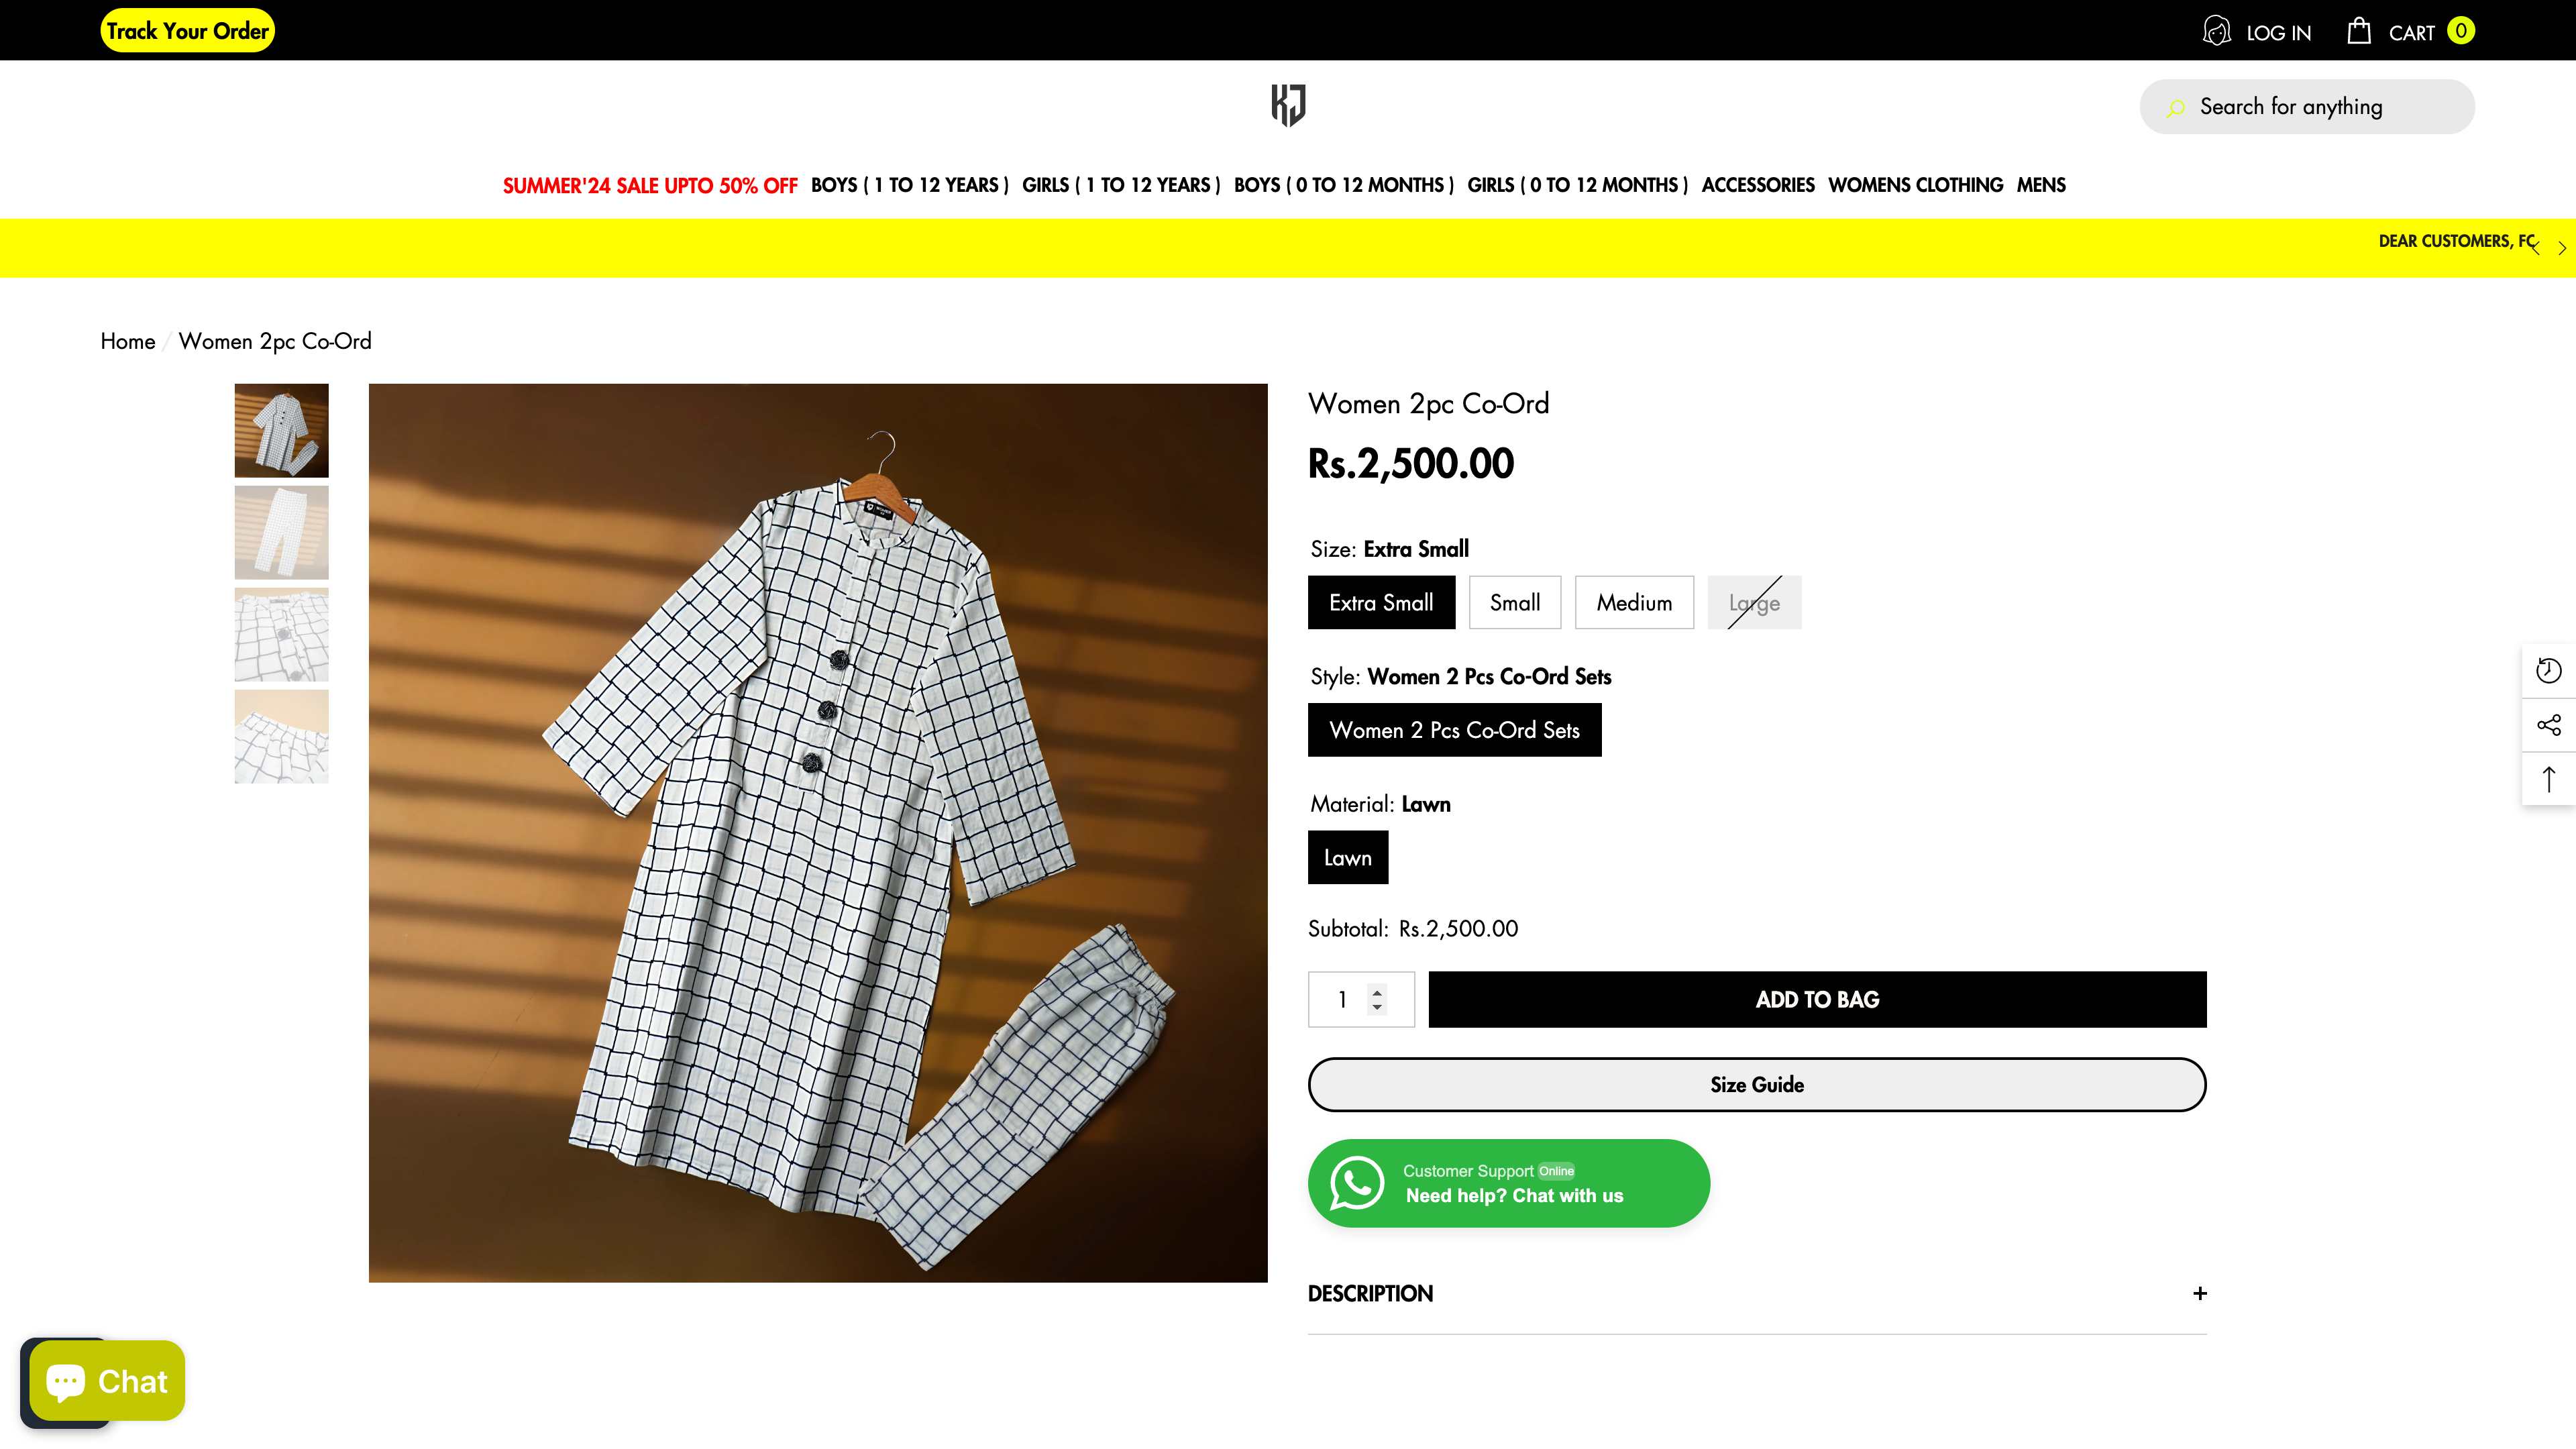Select the Medium size option
This screenshot has width=2576, height=1449.
pyautogui.click(x=1633, y=603)
